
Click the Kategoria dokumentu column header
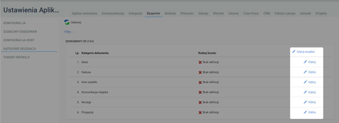95,53
